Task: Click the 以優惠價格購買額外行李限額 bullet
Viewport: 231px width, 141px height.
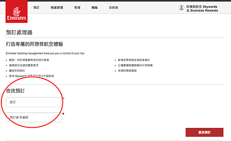Action: pyautogui.click(x=135, y=65)
